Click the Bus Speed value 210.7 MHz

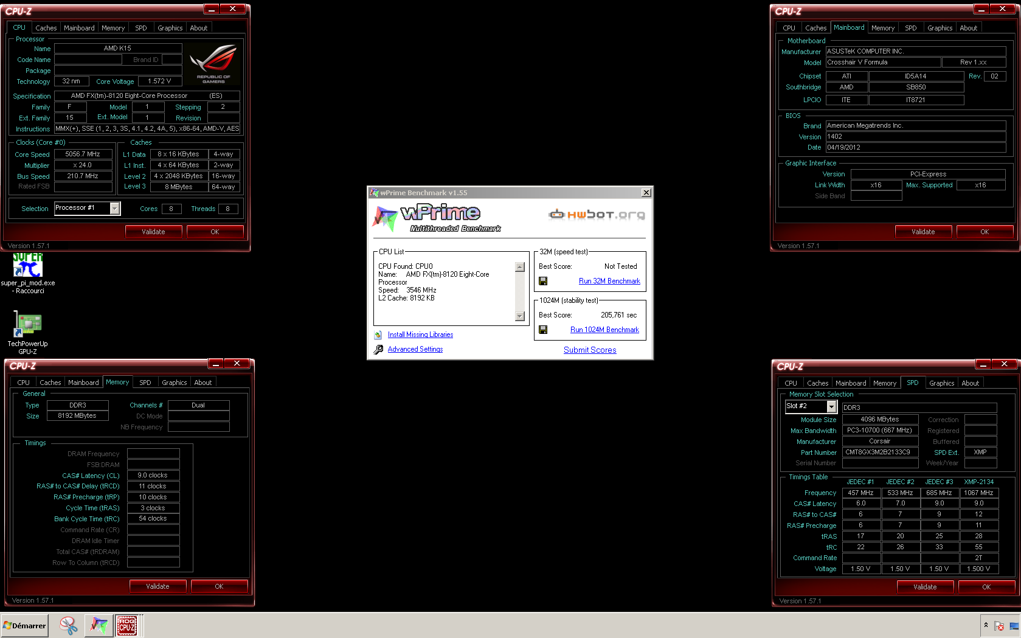[83, 176]
